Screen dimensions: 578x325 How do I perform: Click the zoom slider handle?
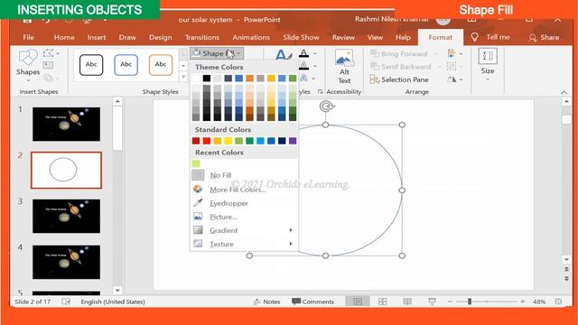(x=470, y=302)
